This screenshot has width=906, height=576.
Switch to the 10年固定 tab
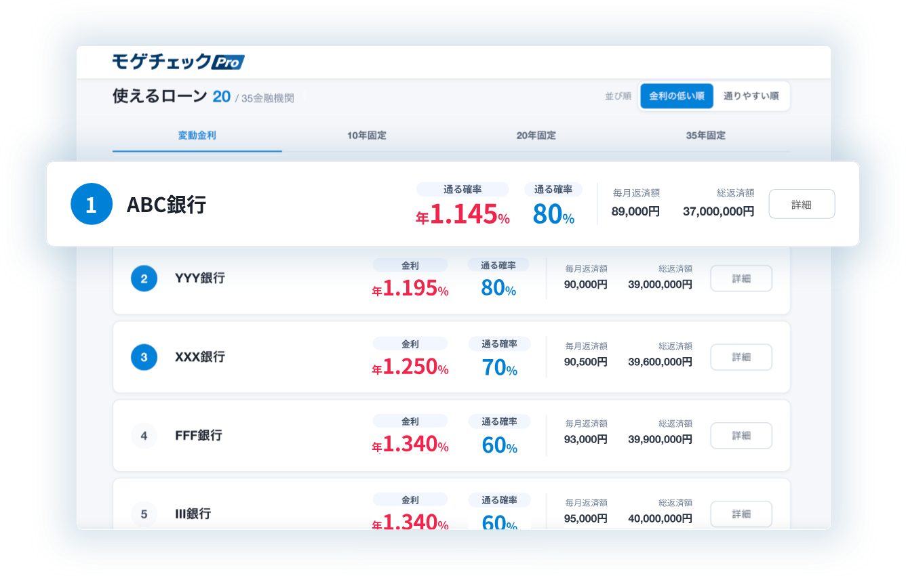coord(367,136)
